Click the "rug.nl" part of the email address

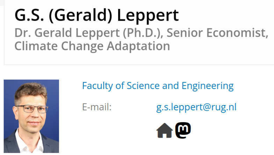pyautogui.click(x=223, y=107)
